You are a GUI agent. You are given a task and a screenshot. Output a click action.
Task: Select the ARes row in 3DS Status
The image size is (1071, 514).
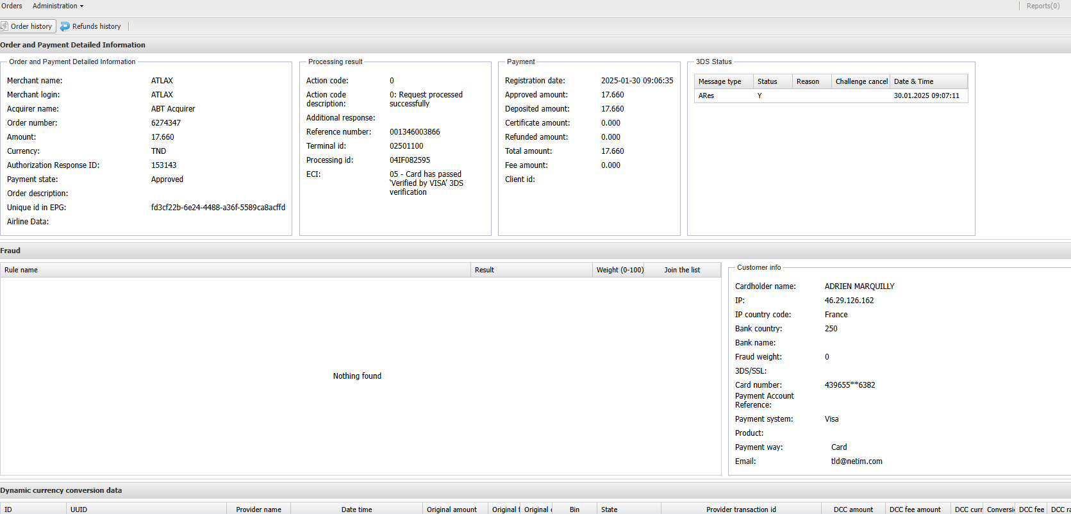point(831,95)
